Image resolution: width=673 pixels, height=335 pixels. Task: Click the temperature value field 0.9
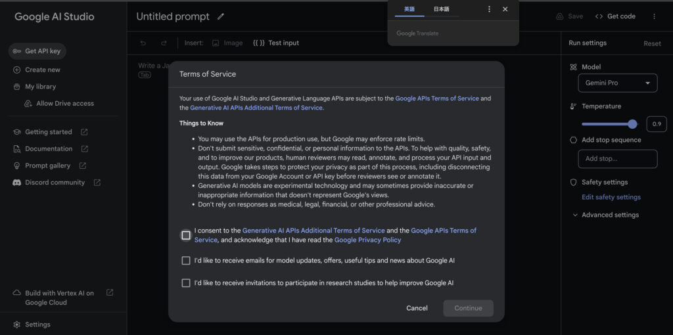(x=657, y=124)
